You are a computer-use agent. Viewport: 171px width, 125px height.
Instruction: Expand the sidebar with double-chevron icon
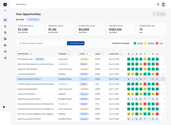(5, 10)
